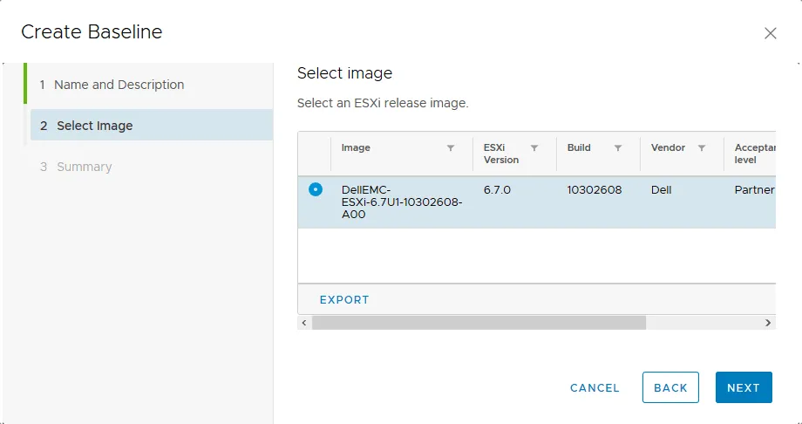
Task: Go to step 1 Name and Description
Action: [119, 85]
